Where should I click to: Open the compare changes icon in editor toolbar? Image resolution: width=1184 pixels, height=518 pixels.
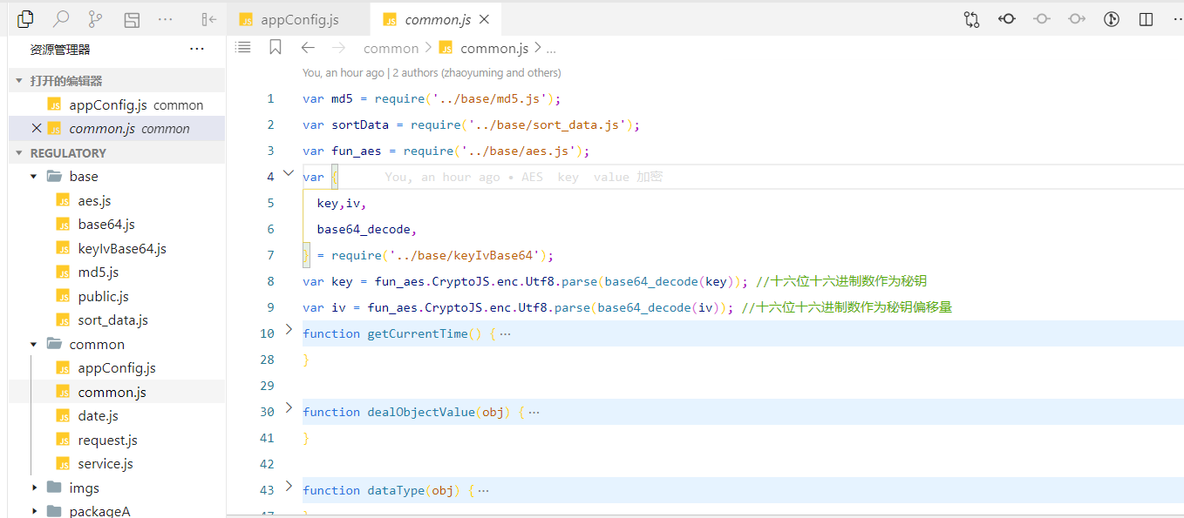972,18
